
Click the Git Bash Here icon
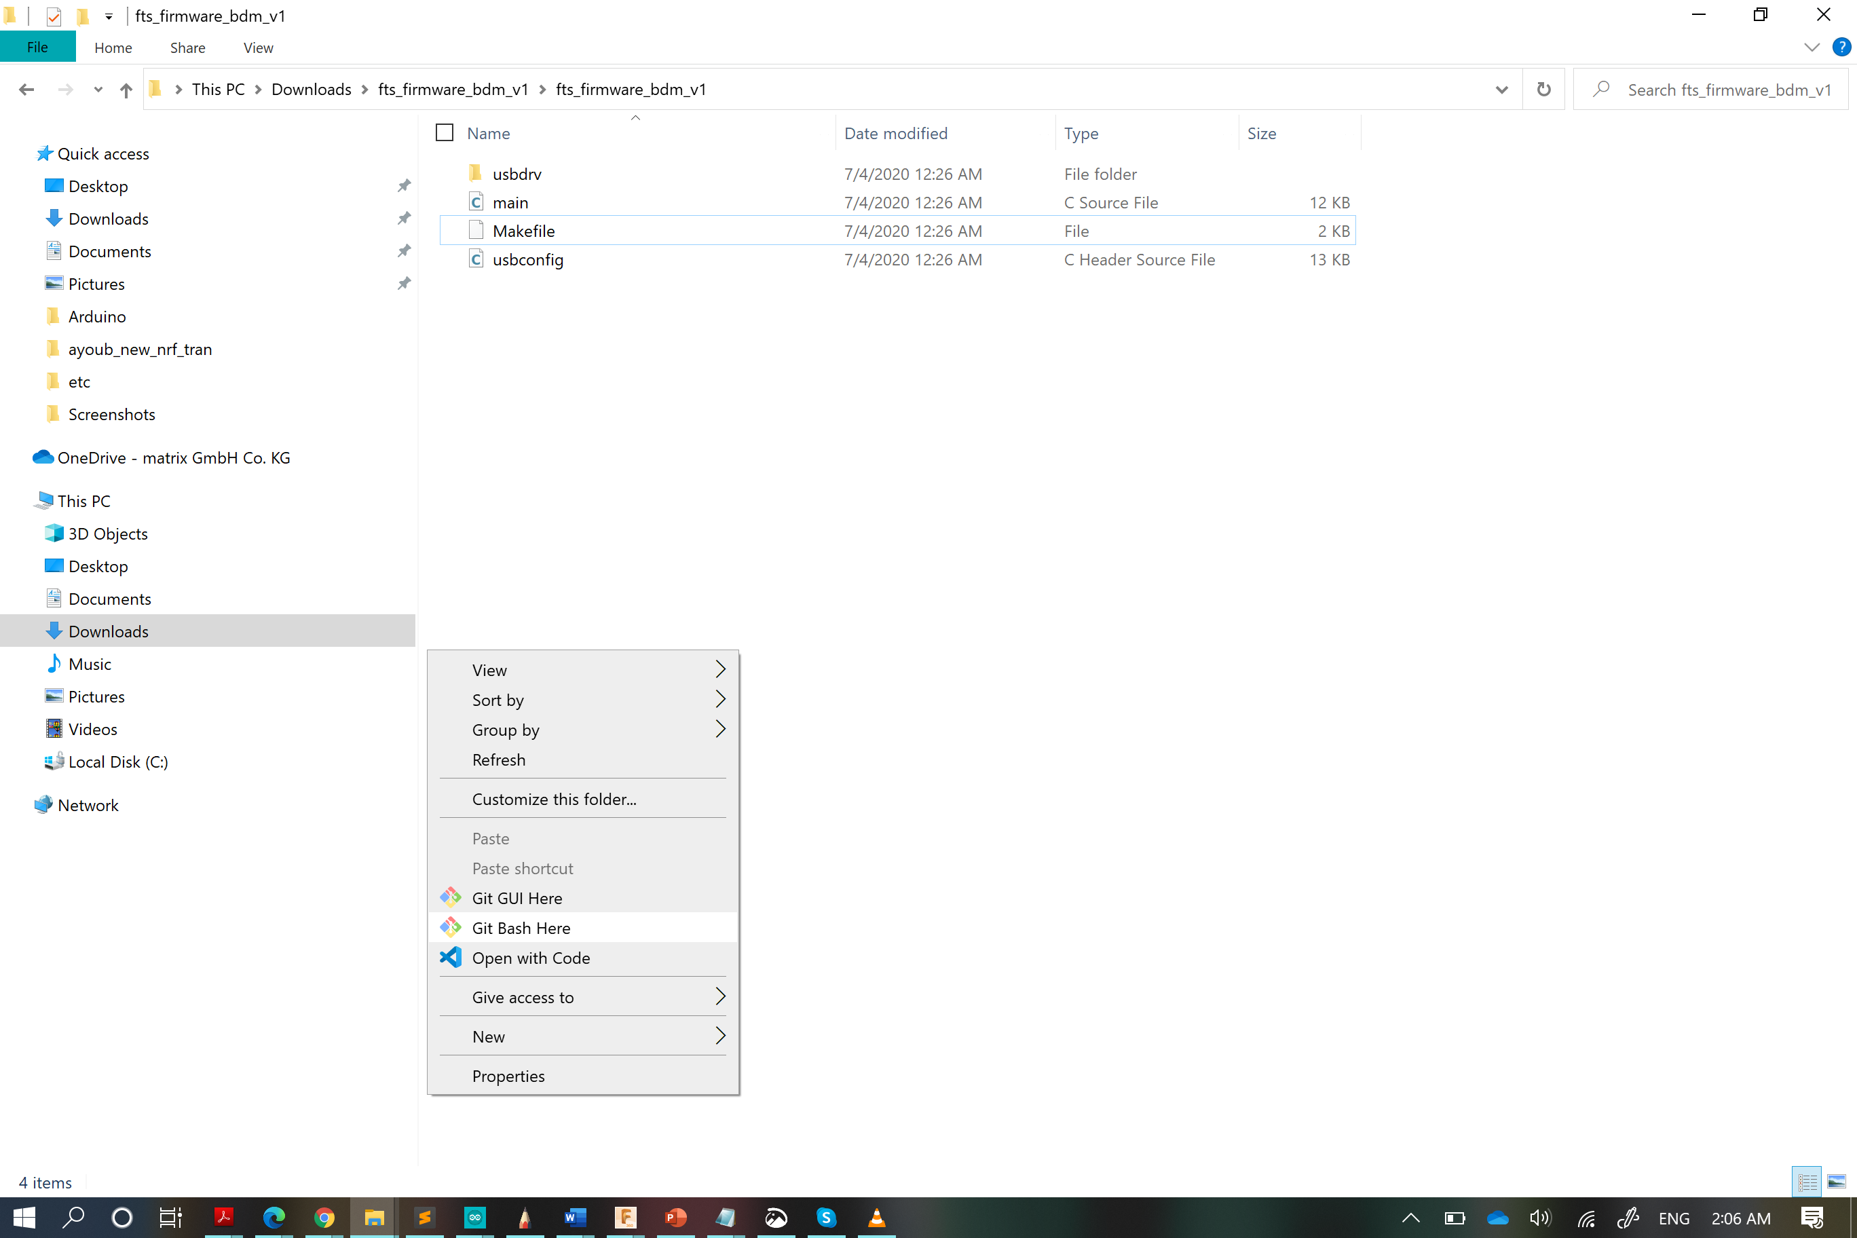click(x=450, y=927)
